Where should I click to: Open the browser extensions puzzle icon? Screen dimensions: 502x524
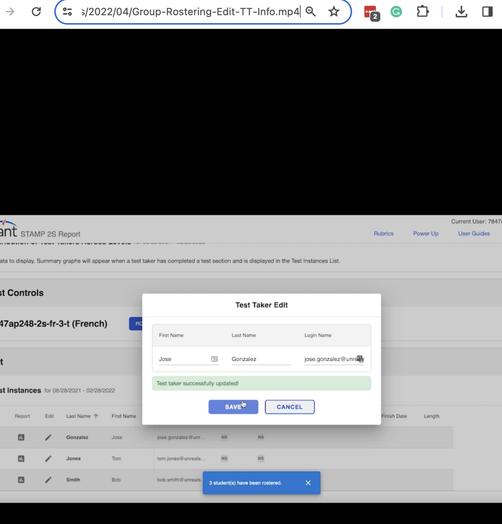coord(422,12)
